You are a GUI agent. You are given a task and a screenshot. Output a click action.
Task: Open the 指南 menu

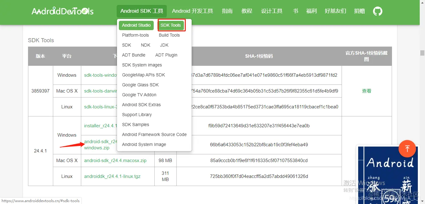227,11
